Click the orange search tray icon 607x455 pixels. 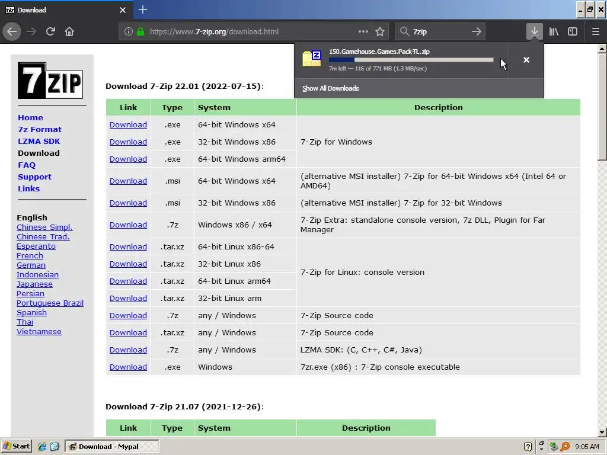[x=565, y=447]
